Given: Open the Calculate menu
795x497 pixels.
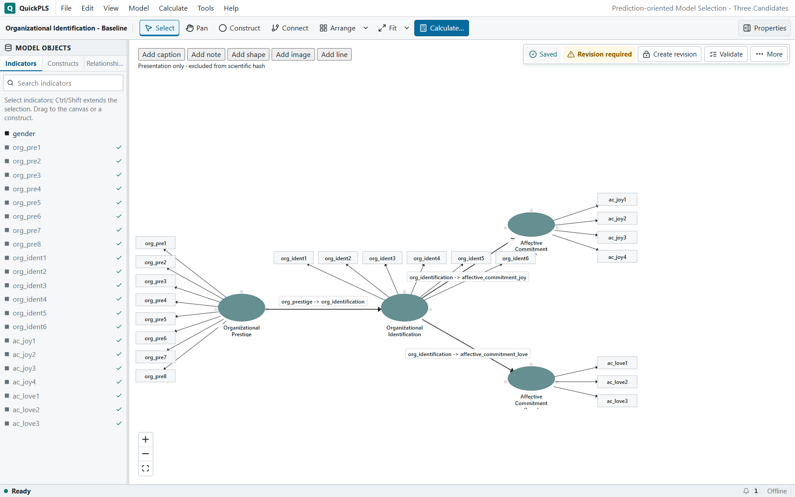Looking at the screenshot, I should [173, 8].
